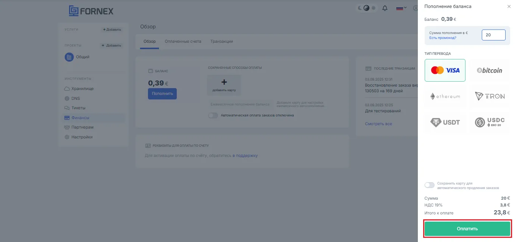517x242 pixels.
Task: Click the Оплатить button
Action: tap(467, 229)
